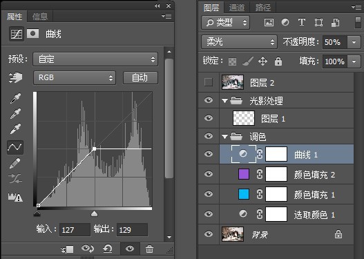Lock image pixels brush icon

click(248, 61)
